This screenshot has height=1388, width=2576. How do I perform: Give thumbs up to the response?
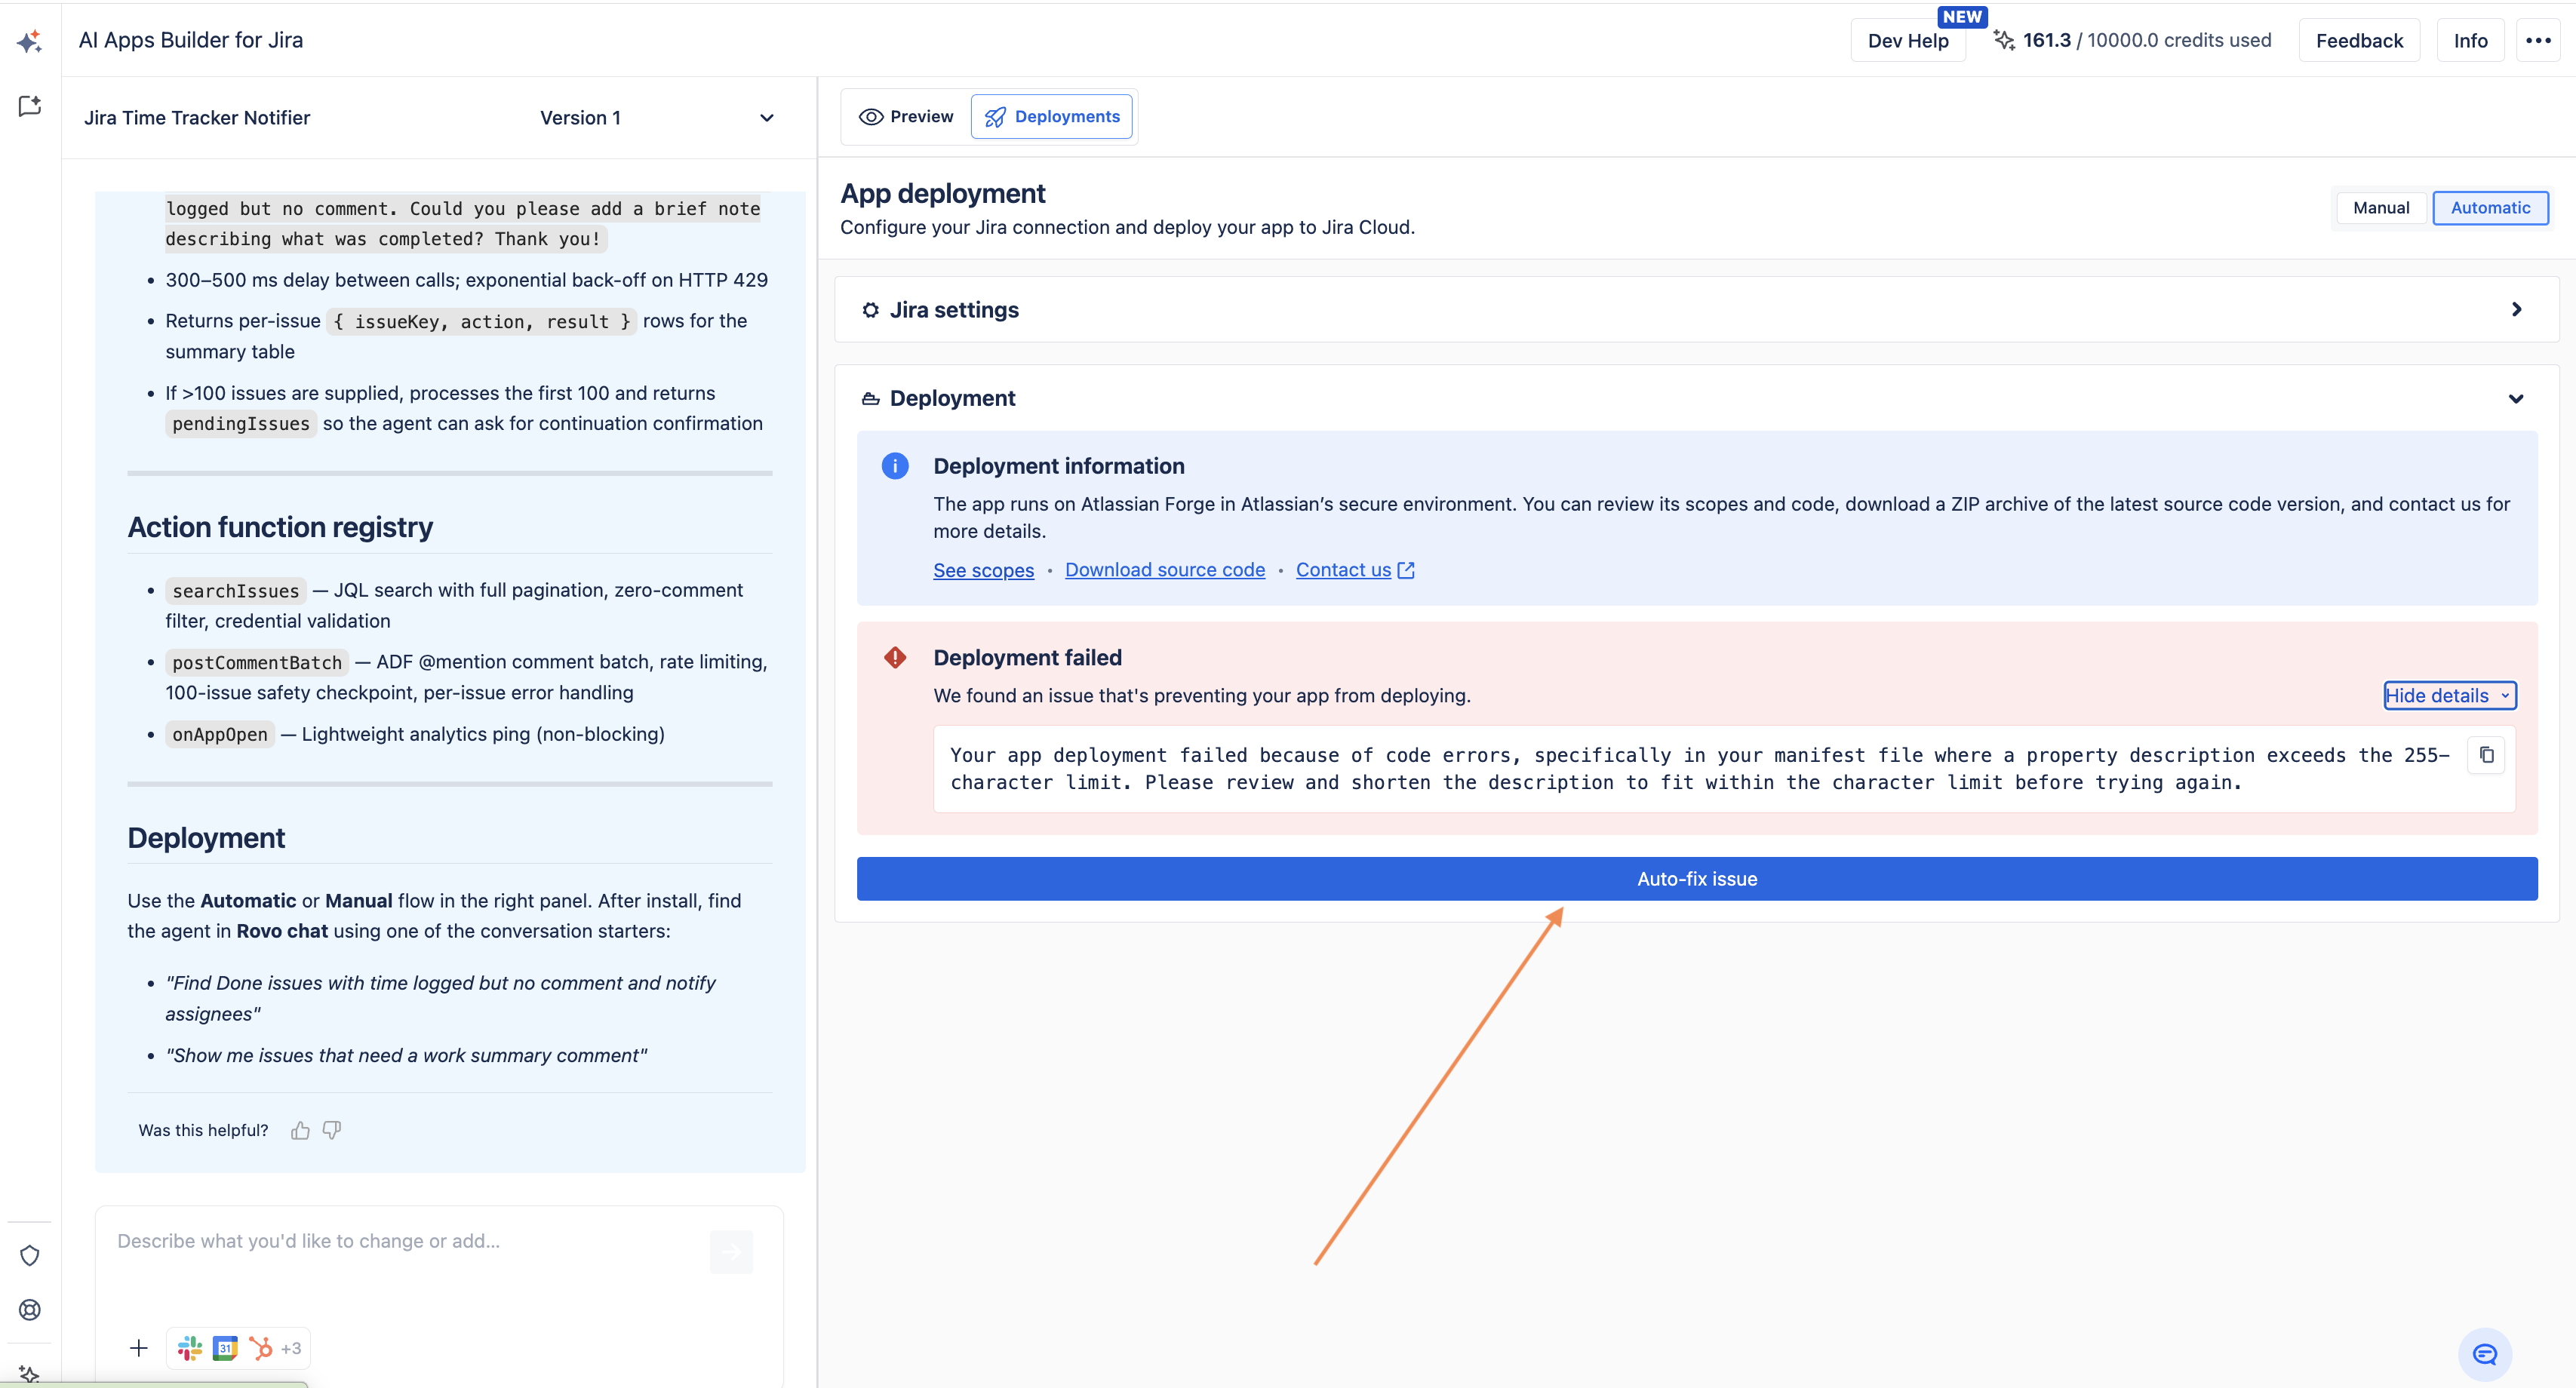(x=300, y=1130)
